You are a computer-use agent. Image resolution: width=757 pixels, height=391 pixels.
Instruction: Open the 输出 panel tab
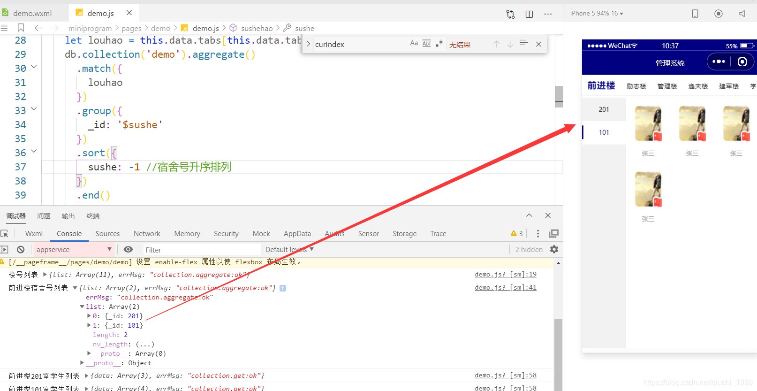(x=68, y=216)
